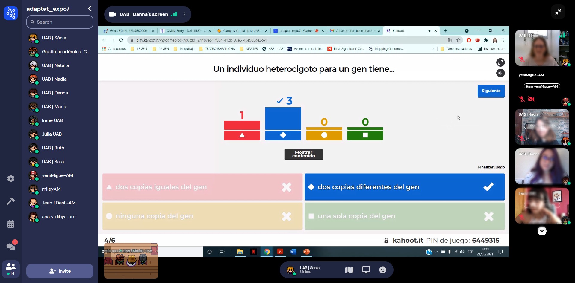This screenshot has height=283, width=575.
Task: Click Siguiente to go to next question
Action: point(491,91)
